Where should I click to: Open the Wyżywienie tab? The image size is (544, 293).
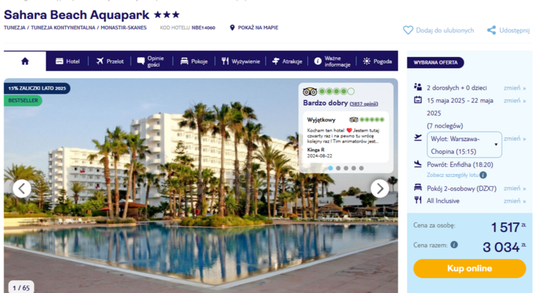point(241,61)
